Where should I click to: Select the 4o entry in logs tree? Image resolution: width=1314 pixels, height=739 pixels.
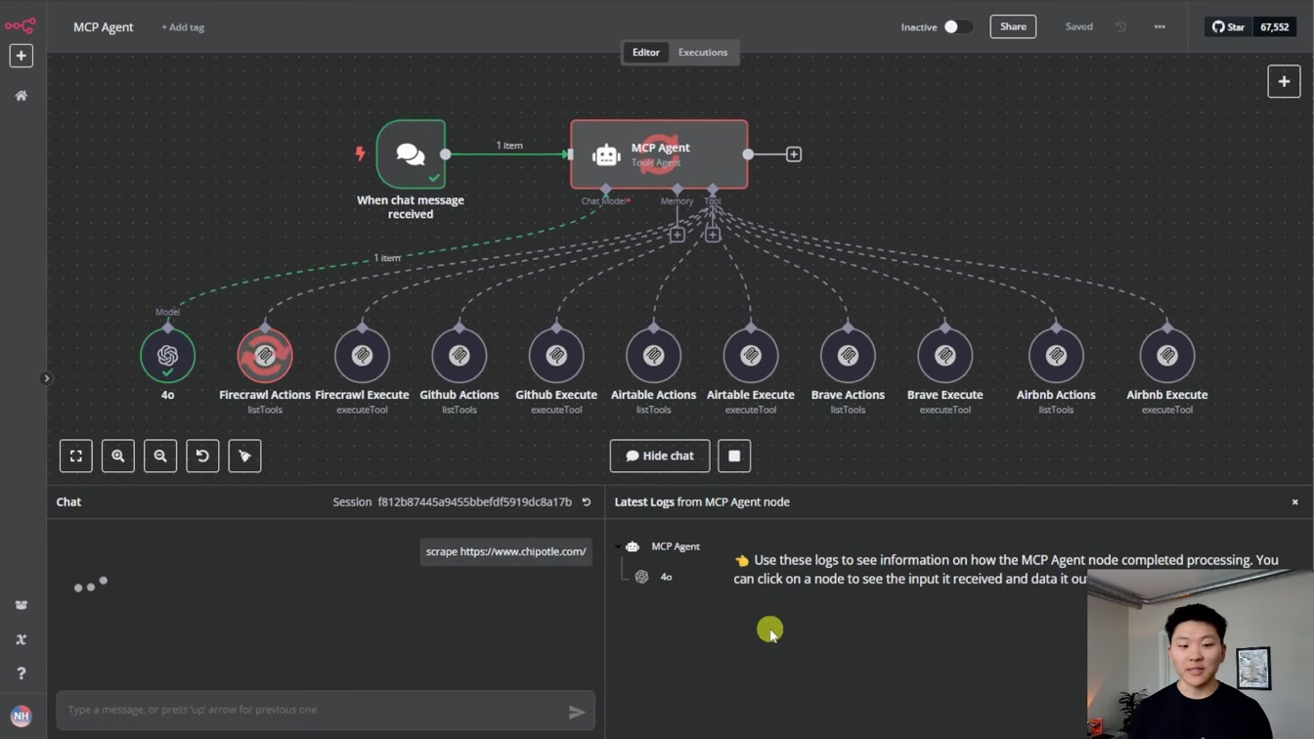666,577
